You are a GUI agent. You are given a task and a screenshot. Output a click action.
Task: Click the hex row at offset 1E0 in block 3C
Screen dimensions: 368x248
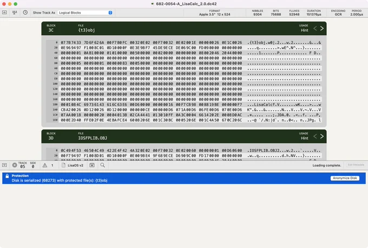coord(184,120)
